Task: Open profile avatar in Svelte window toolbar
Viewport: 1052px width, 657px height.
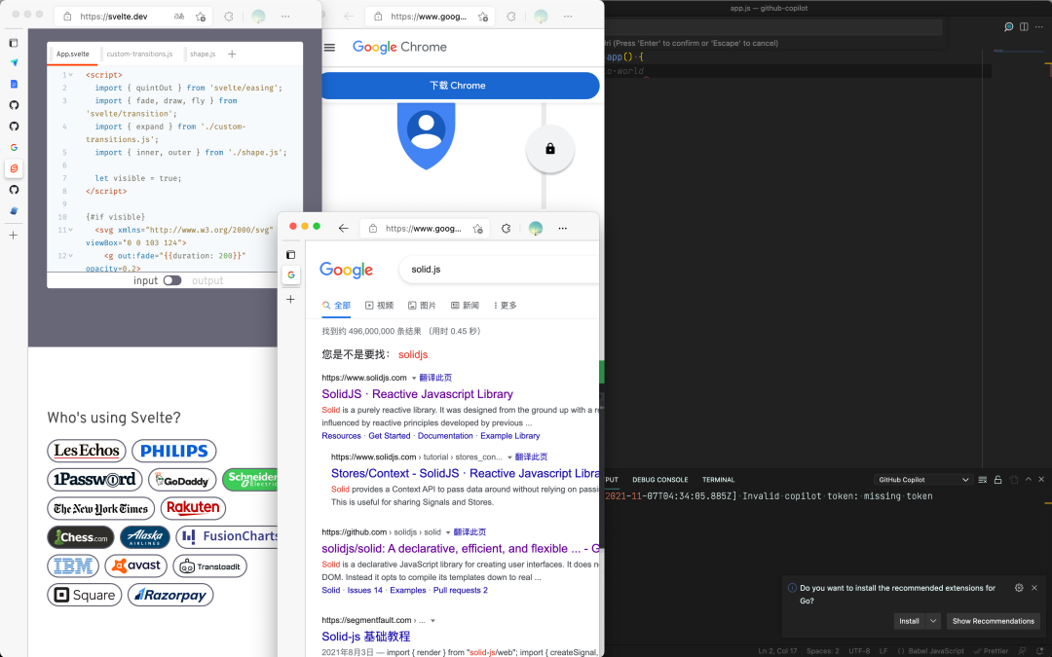Action: click(x=258, y=17)
